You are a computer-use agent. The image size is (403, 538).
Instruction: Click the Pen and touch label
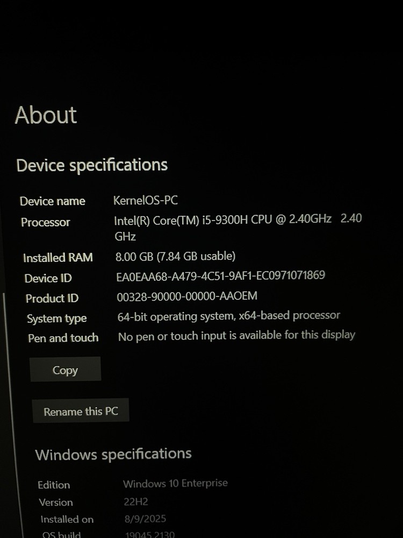click(x=63, y=338)
